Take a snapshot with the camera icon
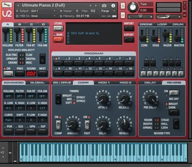This screenshot has height=167, width=192. click(x=104, y=6)
